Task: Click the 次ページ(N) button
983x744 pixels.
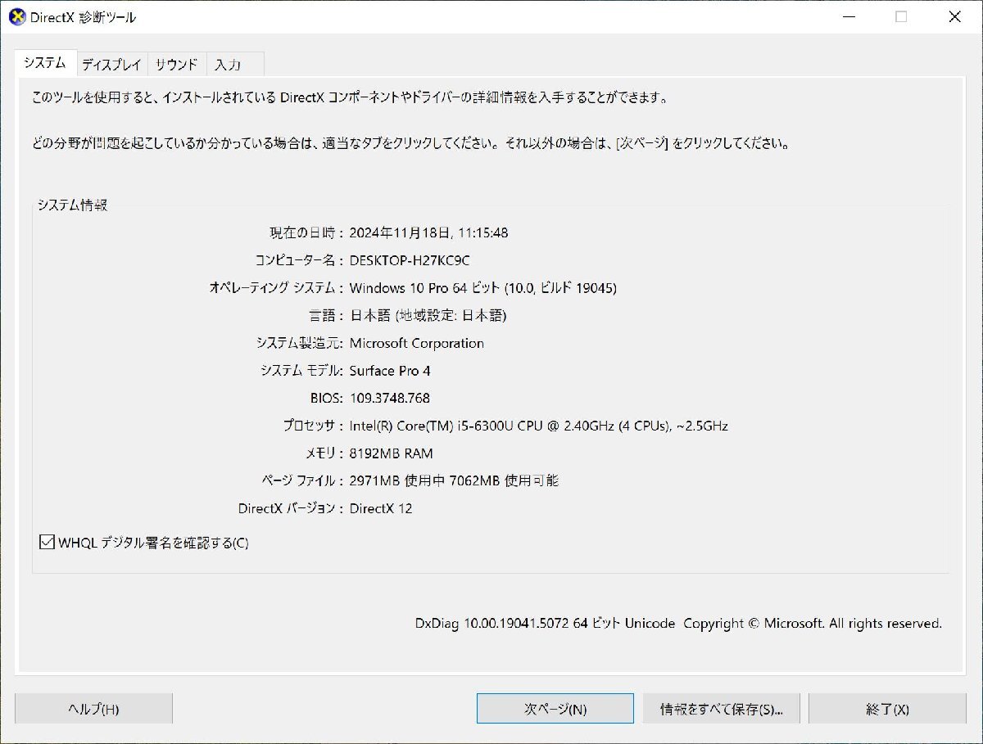Action: pos(555,709)
